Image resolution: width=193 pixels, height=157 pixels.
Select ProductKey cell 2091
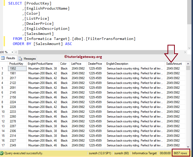pos(17,88)
